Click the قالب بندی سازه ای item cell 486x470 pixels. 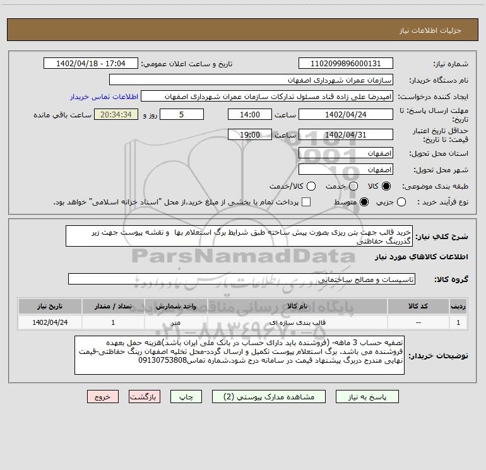(x=297, y=322)
